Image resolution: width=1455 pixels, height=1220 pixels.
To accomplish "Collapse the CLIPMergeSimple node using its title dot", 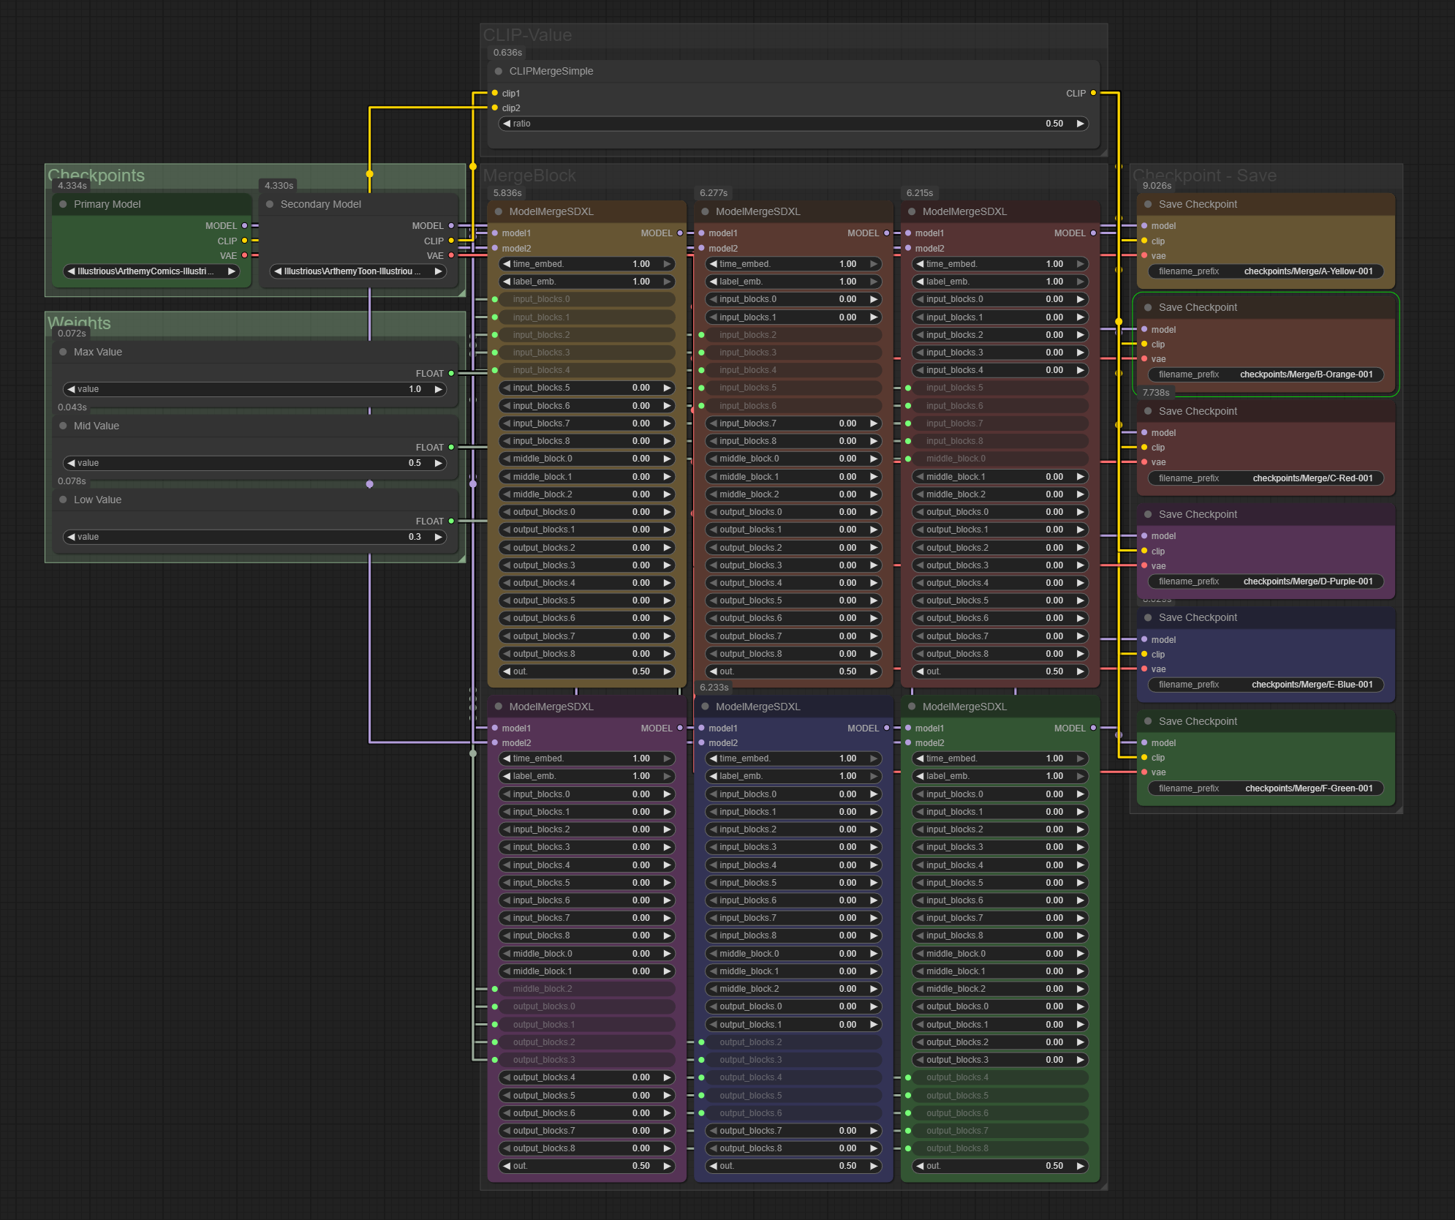I will [x=498, y=71].
